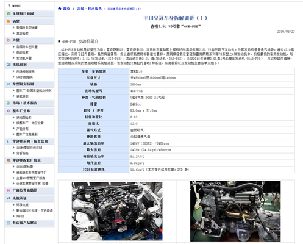Open the 产能分布 sidebar link

(x=23, y=129)
